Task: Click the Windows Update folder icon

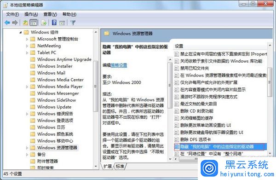Action: [33, 107]
